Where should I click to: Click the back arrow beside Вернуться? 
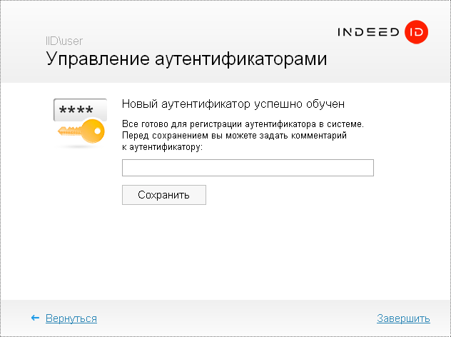[x=35, y=318]
